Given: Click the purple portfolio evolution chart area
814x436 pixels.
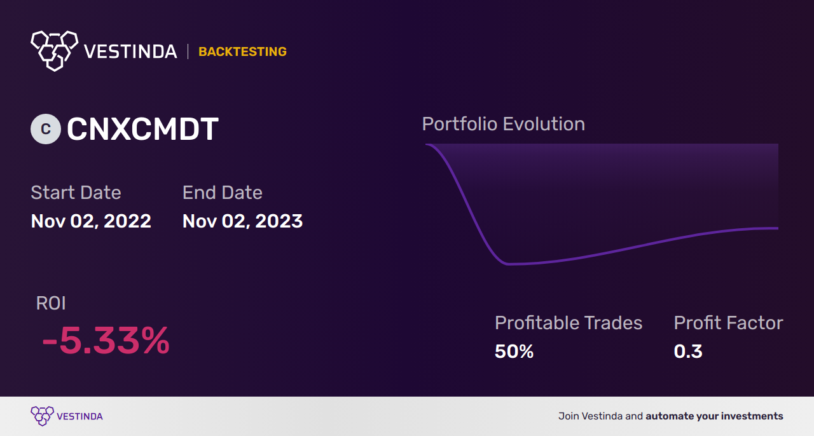Looking at the screenshot, I should coord(602,204).
